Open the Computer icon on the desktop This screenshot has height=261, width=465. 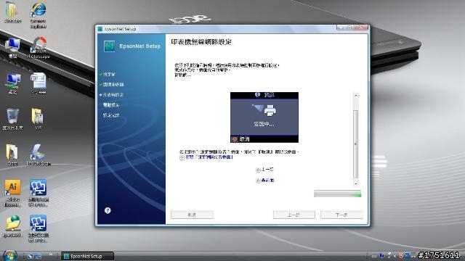pyautogui.click(x=13, y=48)
